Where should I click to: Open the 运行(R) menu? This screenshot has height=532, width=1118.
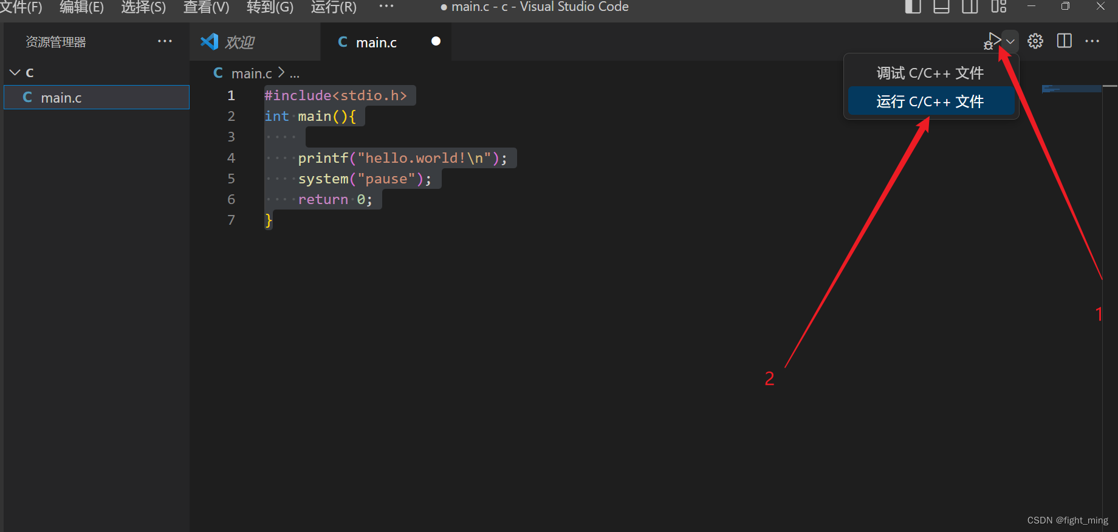tap(334, 7)
